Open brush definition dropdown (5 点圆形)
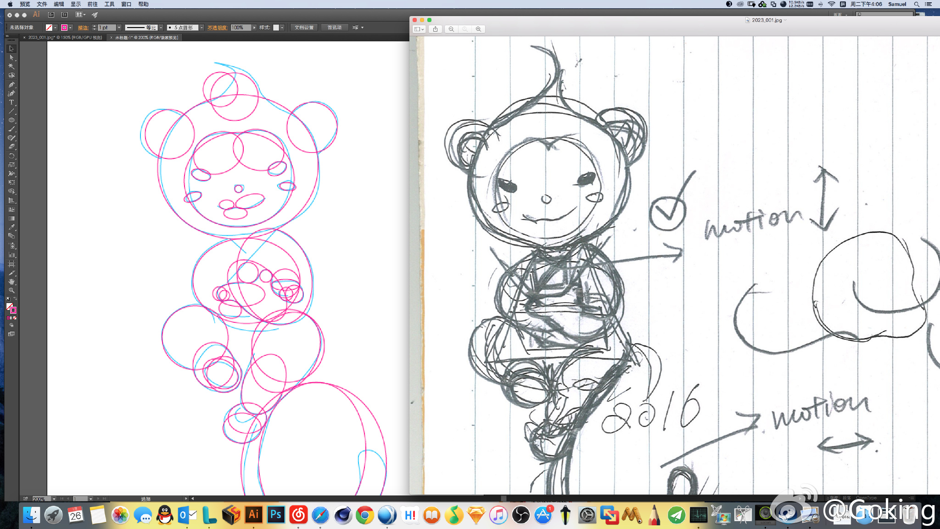Viewport: 940px width, 529px height. click(x=201, y=28)
